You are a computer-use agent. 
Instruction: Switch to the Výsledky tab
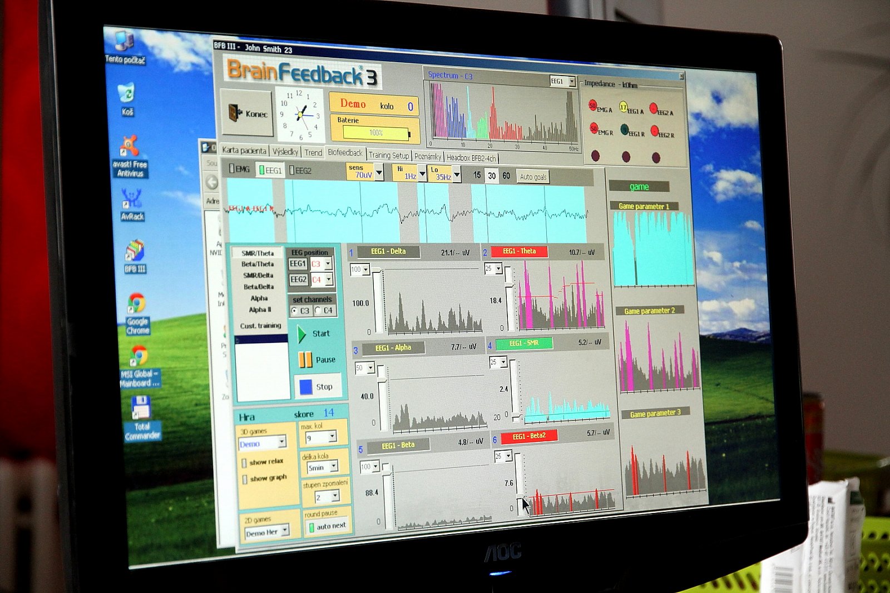pos(285,151)
